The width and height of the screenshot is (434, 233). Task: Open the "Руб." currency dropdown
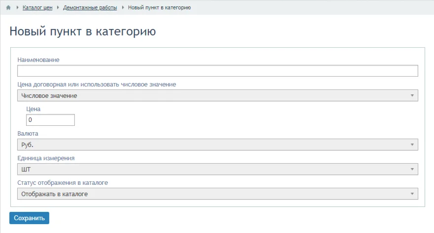click(217, 145)
